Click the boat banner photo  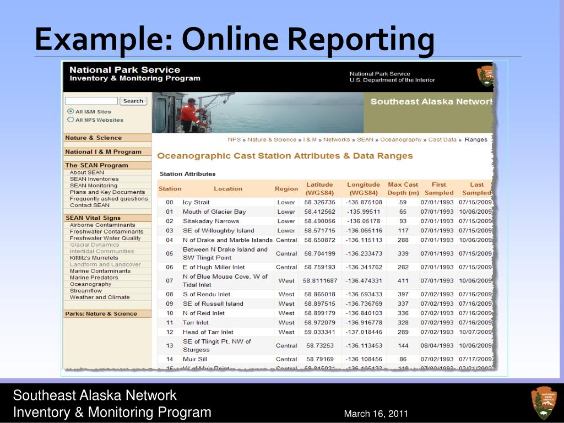pos(258,112)
